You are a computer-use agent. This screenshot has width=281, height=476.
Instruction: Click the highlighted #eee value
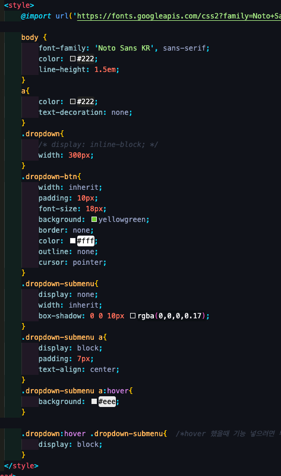[107, 401]
